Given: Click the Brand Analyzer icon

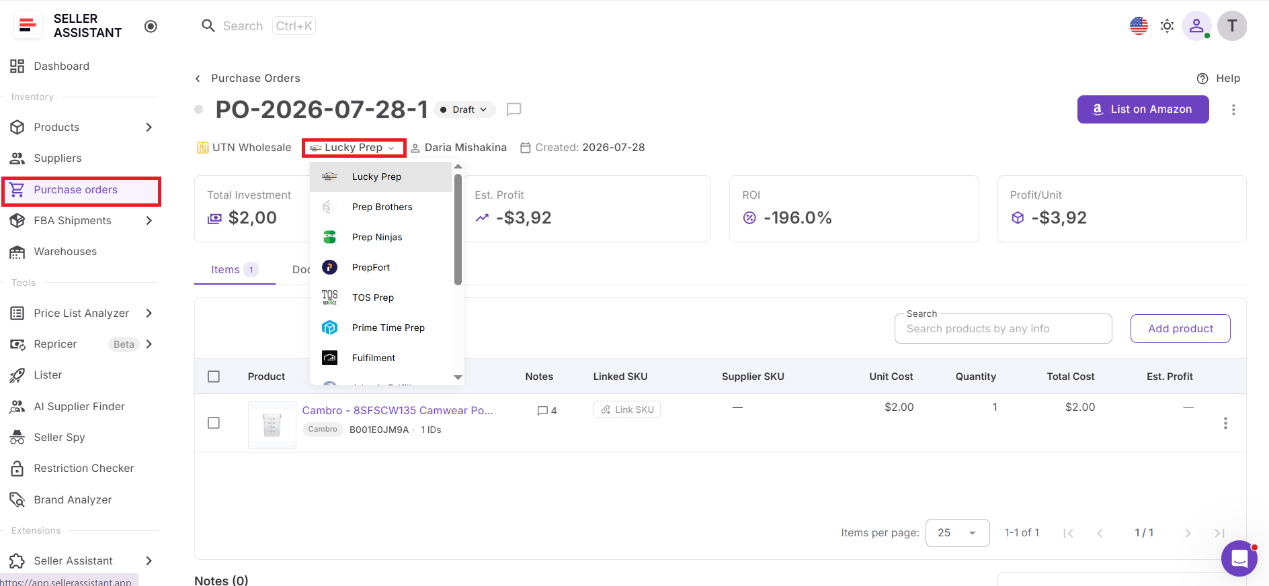Looking at the screenshot, I should pos(17,499).
